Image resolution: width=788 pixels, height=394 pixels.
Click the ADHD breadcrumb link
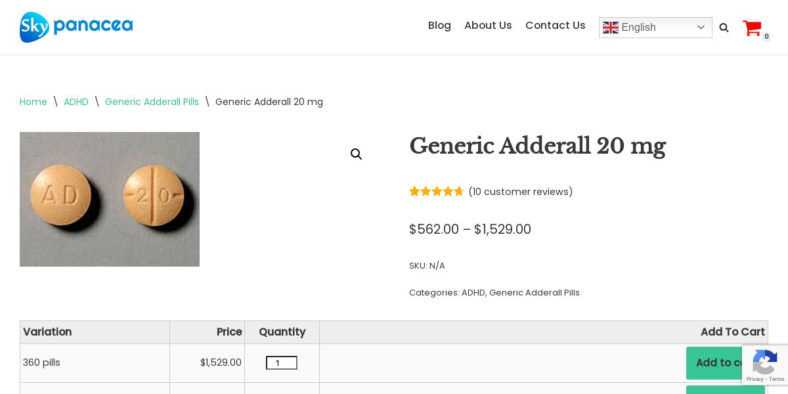76,102
